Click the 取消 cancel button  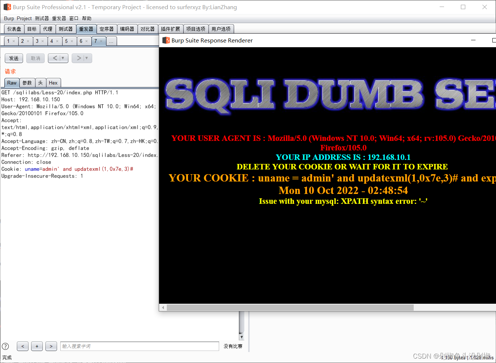35,58
